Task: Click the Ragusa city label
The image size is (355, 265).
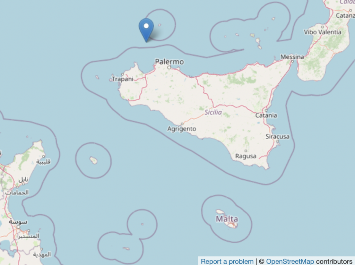Action: point(246,156)
